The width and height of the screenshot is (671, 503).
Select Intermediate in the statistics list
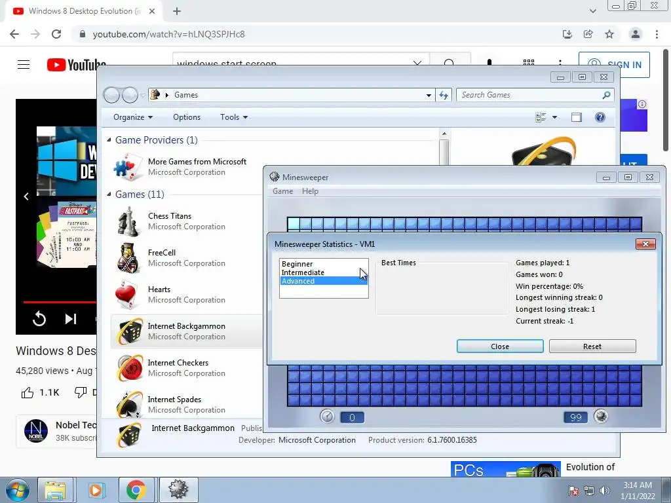tap(303, 272)
